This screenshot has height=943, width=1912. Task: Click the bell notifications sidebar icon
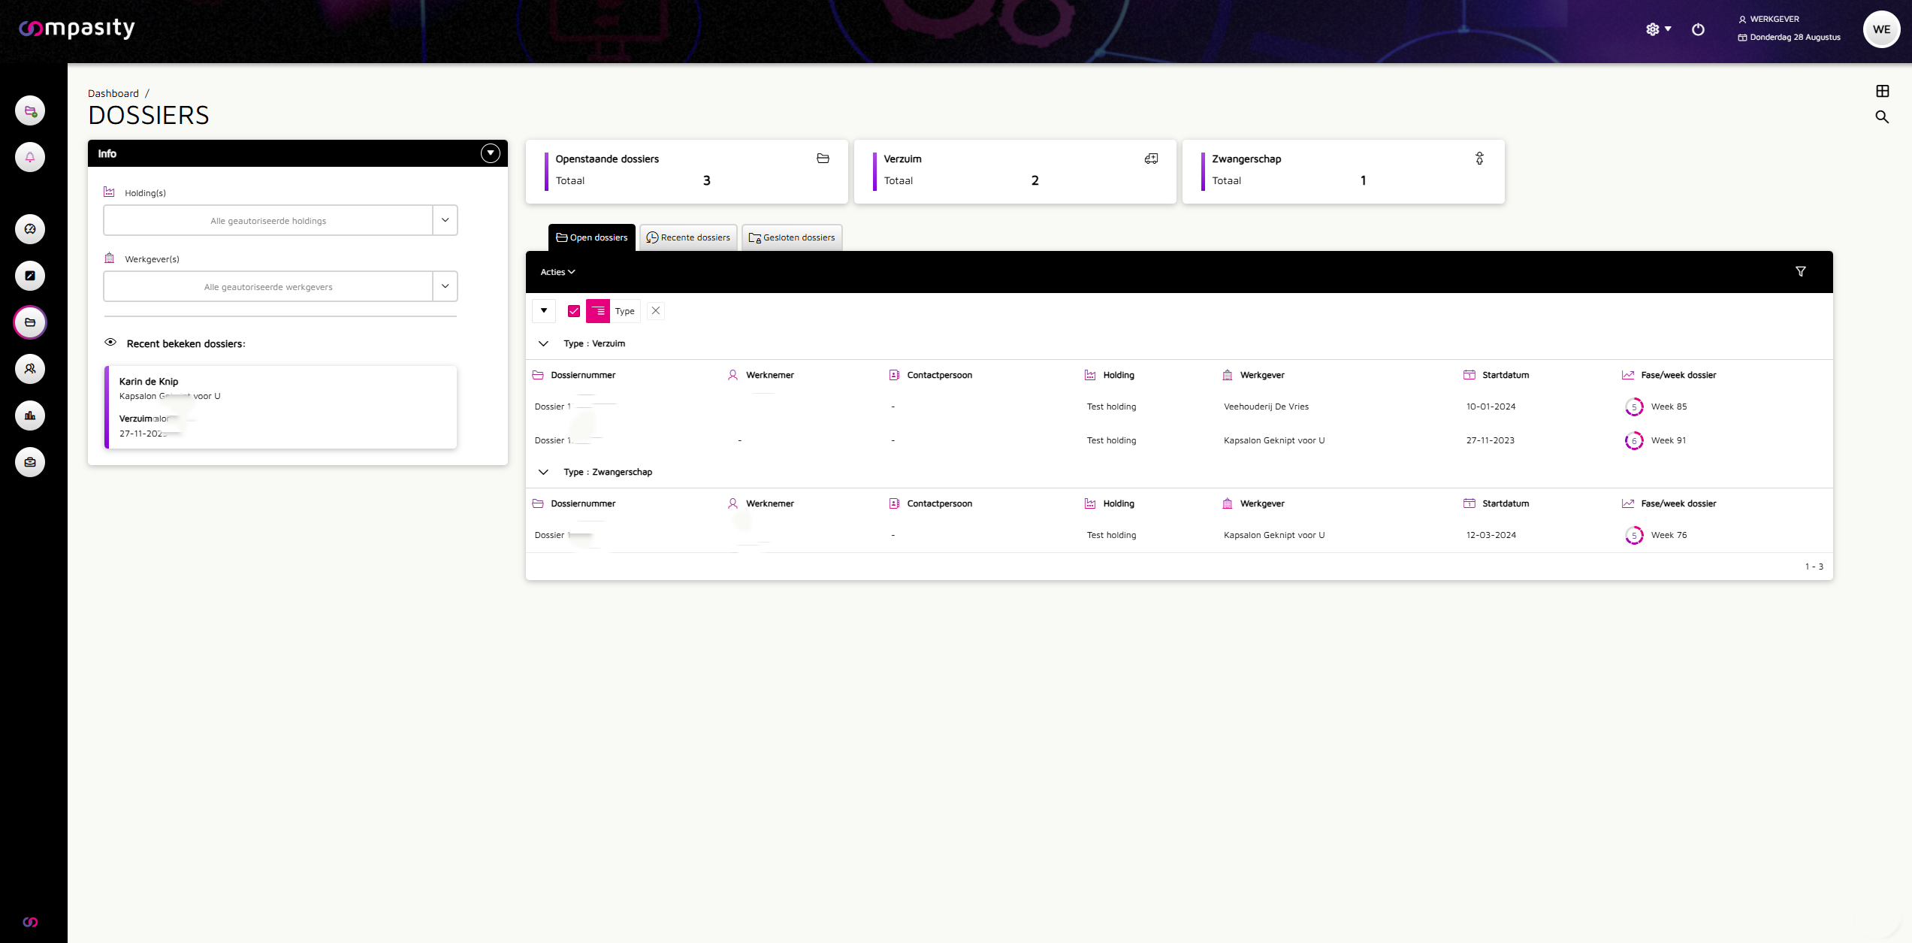[30, 157]
